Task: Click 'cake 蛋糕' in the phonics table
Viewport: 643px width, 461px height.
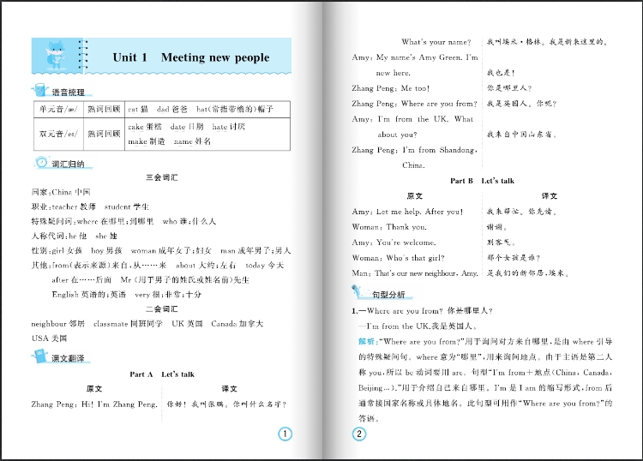Action: tap(145, 127)
